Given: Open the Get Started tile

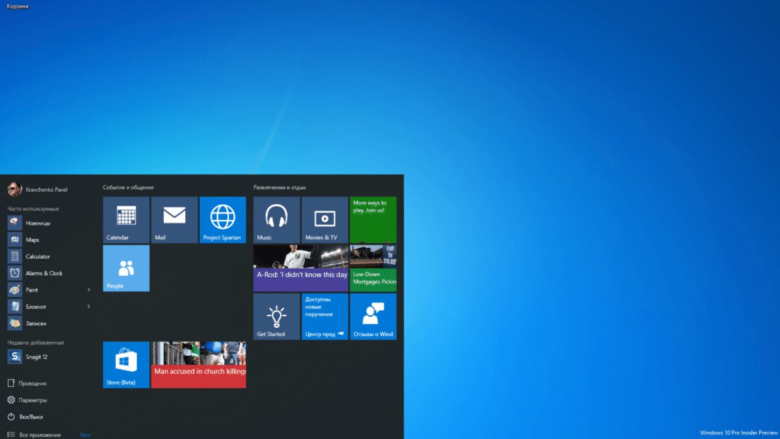Looking at the screenshot, I should [x=276, y=316].
